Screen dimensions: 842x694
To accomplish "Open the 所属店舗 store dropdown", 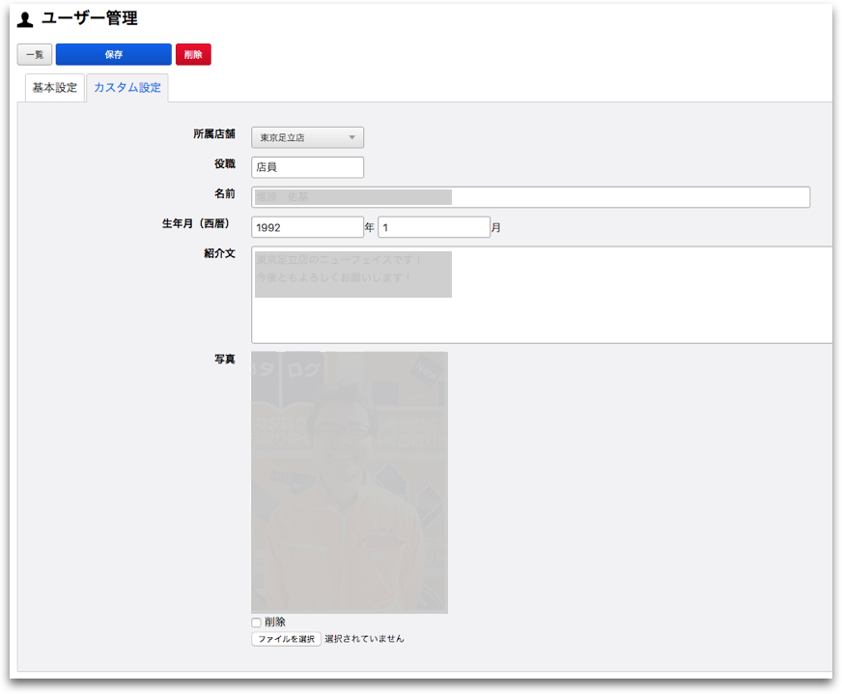I will (x=307, y=138).
